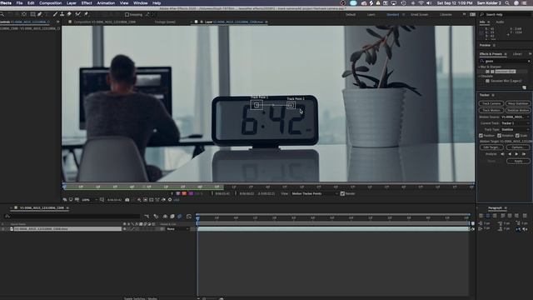The image size is (533, 300).
Task: Open the Effect menu
Action: click(87, 2)
